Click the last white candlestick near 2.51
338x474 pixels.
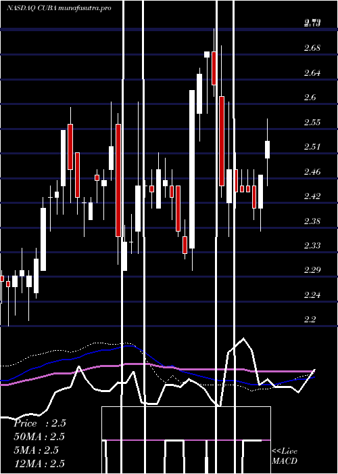[x=268, y=150]
